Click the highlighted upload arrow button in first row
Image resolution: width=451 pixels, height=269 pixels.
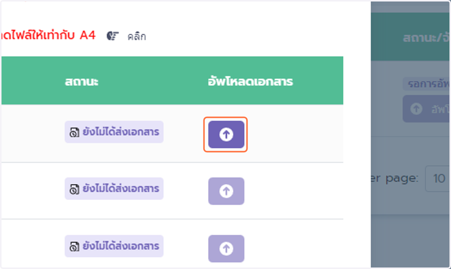pos(226,134)
